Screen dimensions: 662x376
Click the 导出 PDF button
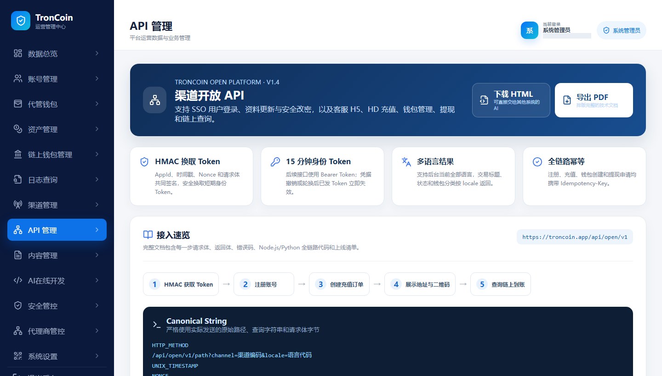tap(594, 100)
